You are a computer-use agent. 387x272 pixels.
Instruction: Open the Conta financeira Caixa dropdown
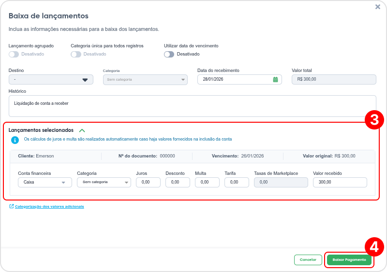click(x=45, y=182)
